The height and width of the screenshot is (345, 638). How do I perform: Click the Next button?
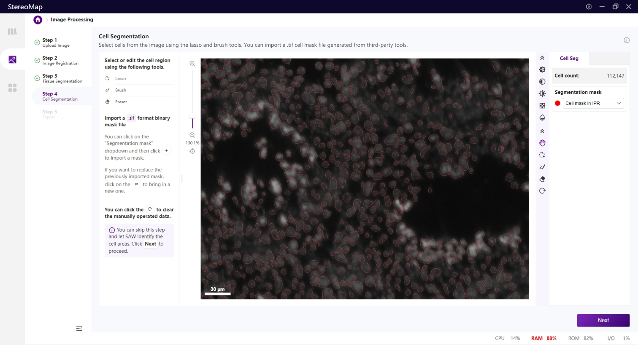pyautogui.click(x=603, y=320)
